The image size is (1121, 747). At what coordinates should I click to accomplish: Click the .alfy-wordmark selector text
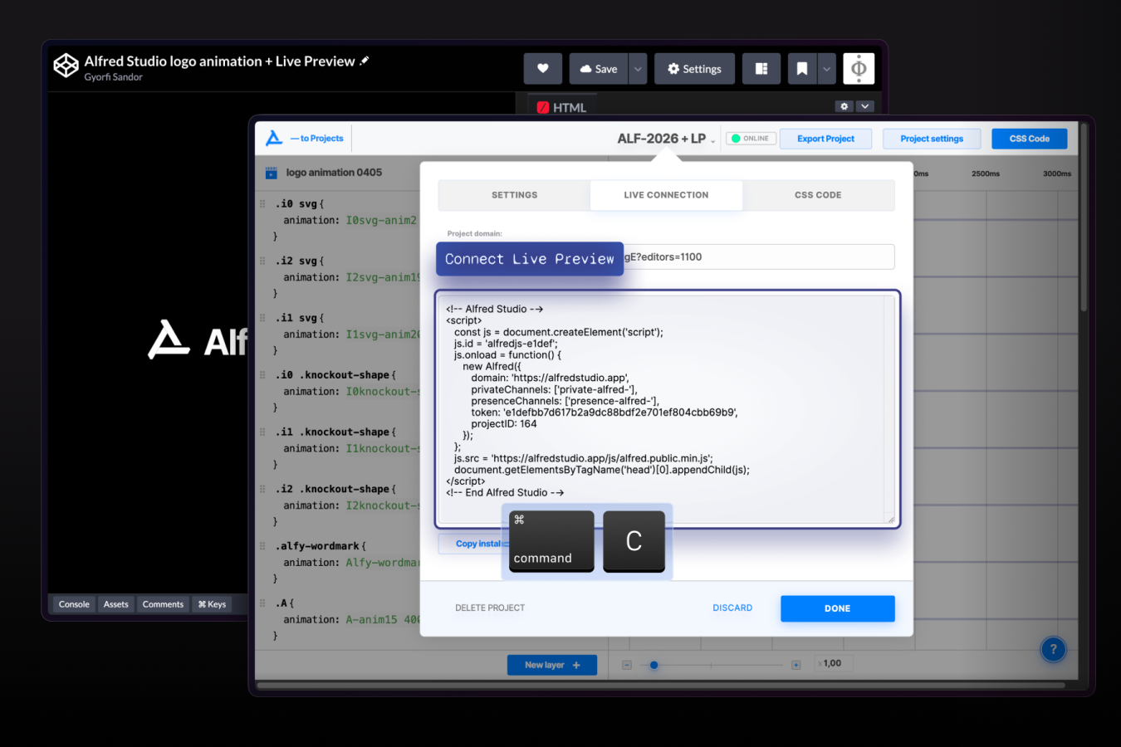pyautogui.click(x=317, y=546)
